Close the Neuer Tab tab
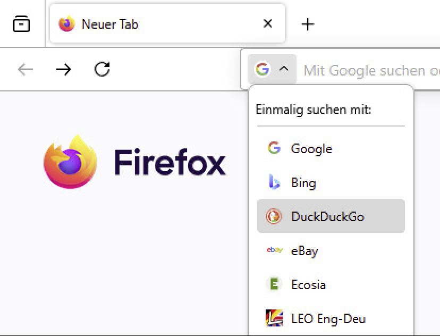This screenshot has width=440, height=336. click(x=267, y=23)
